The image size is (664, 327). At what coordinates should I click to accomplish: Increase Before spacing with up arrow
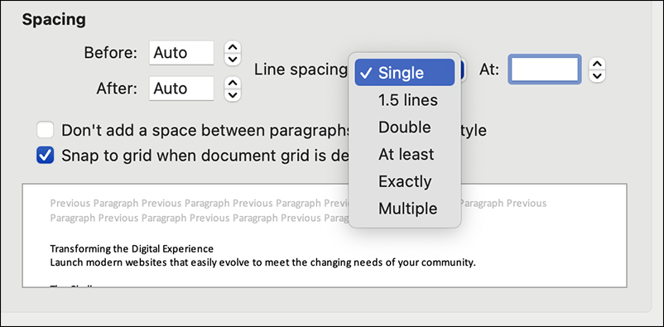232,47
